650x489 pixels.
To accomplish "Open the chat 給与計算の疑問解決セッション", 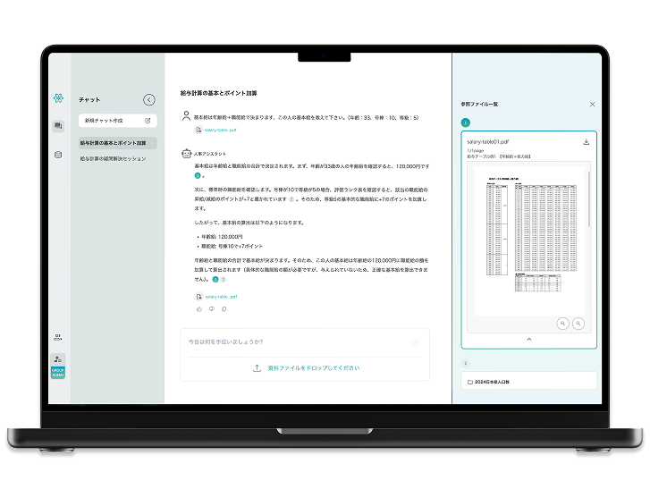I will [x=114, y=159].
